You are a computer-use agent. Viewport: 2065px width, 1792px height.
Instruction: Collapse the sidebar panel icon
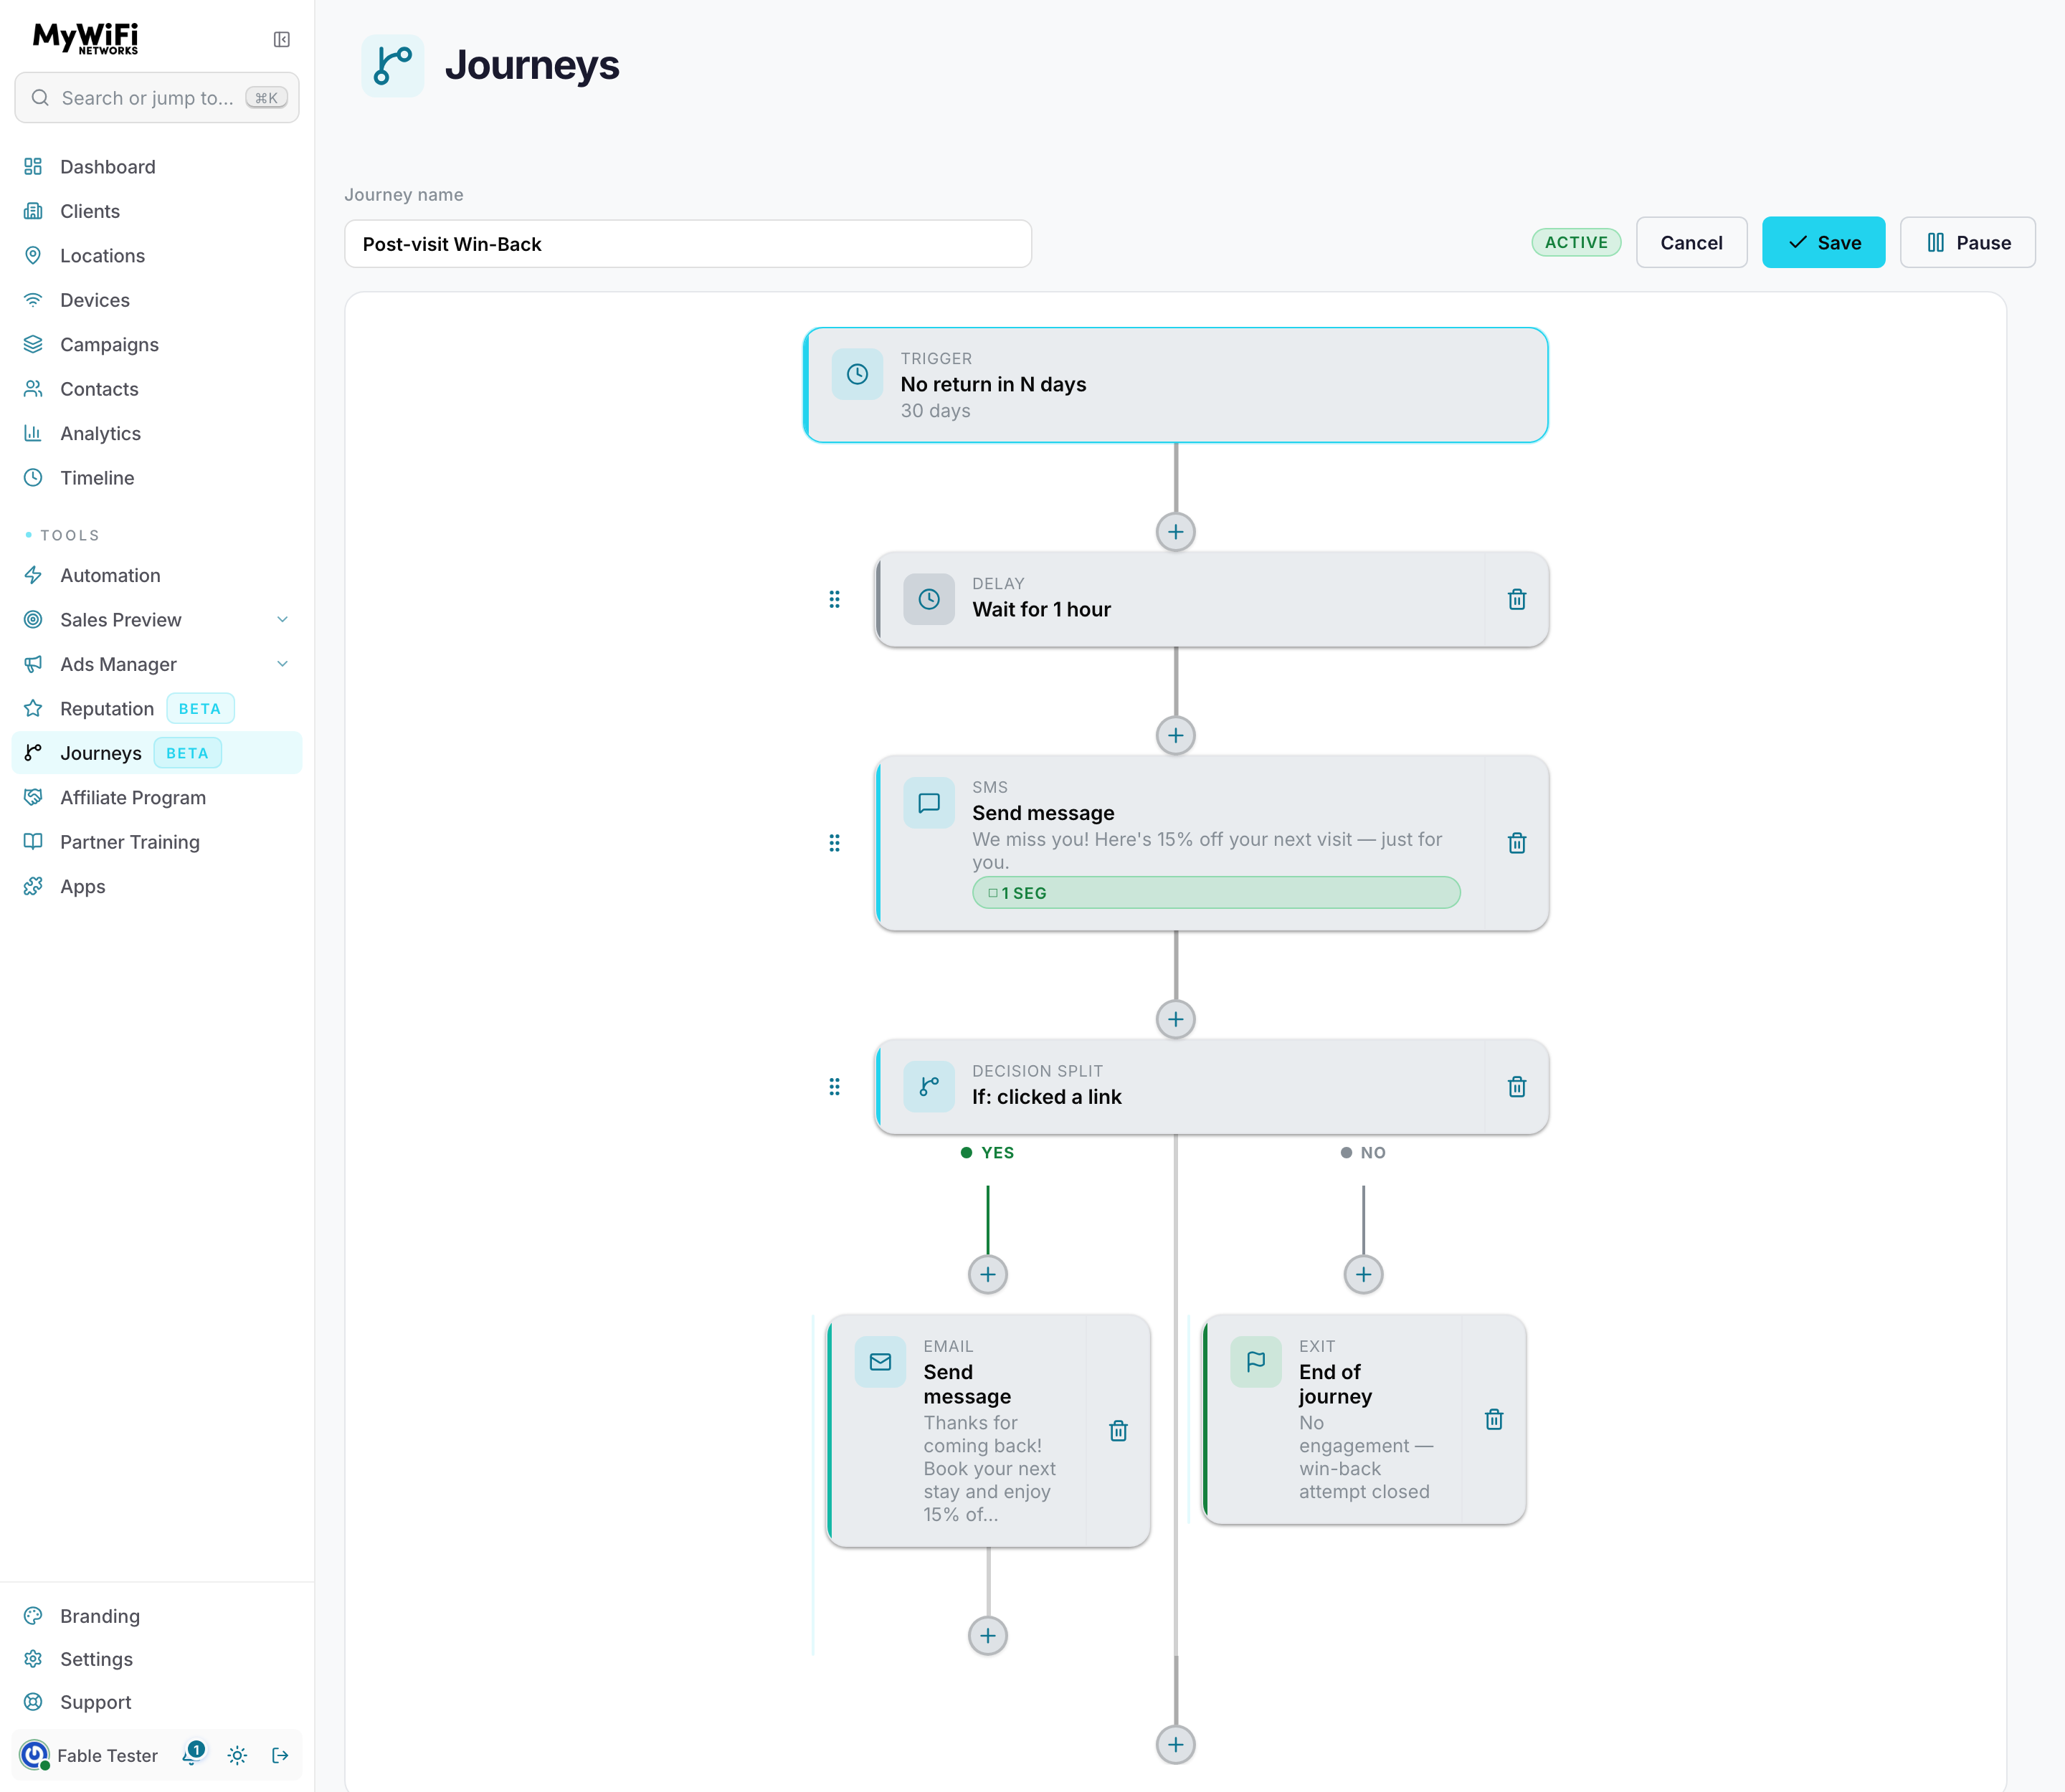(281, 39)
